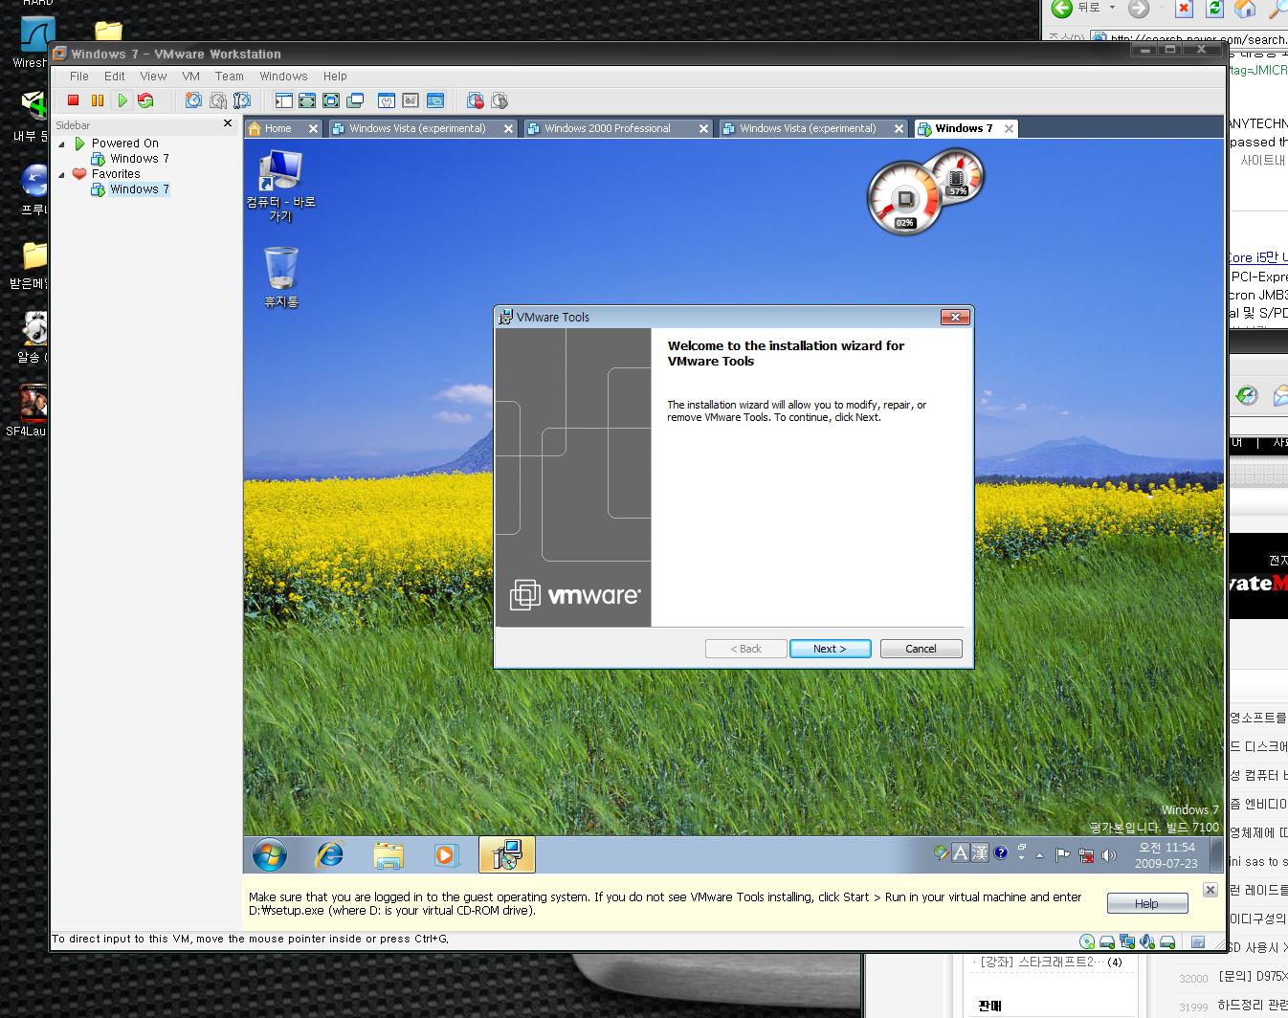1288x1018 pixels.
Task: Enter Unity mode using the overlapping windows icon
Action: (x=355, y=100)
